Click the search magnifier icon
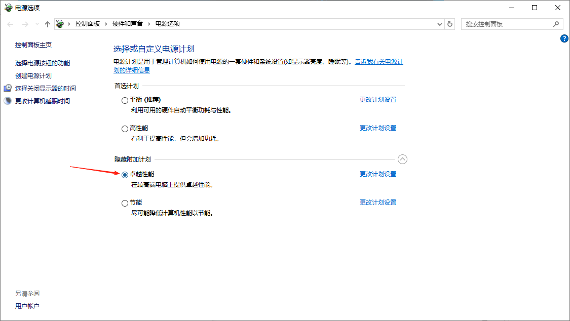 click(x=556, y=24)
